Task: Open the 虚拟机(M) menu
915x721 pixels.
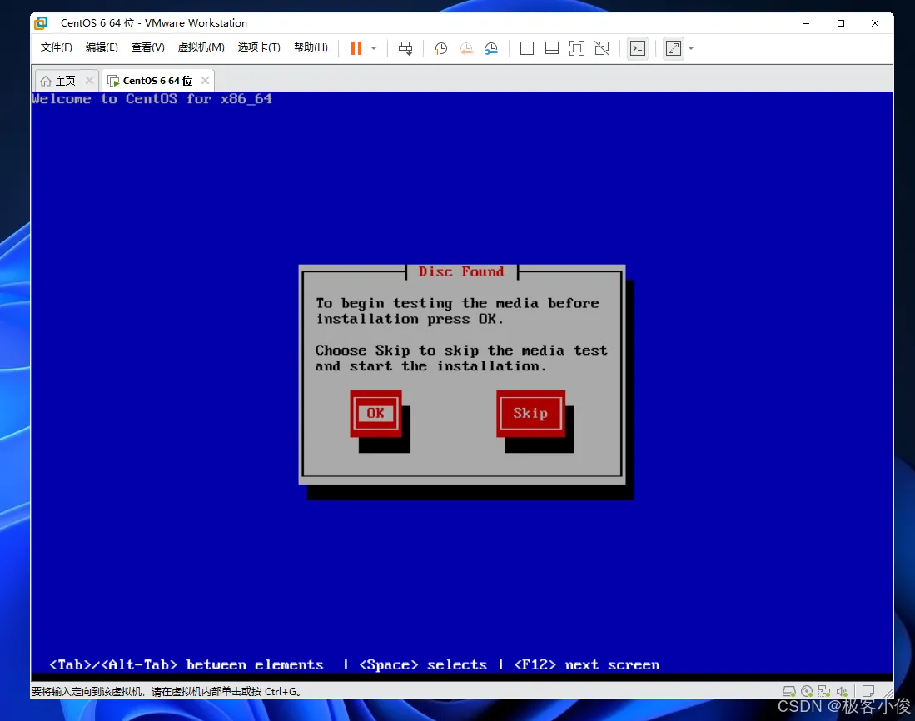Action: (x=201, y=47)
